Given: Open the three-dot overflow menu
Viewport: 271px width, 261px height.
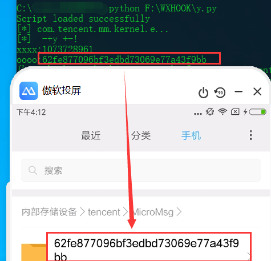Looking at the screenshot, I should point(251,135).
